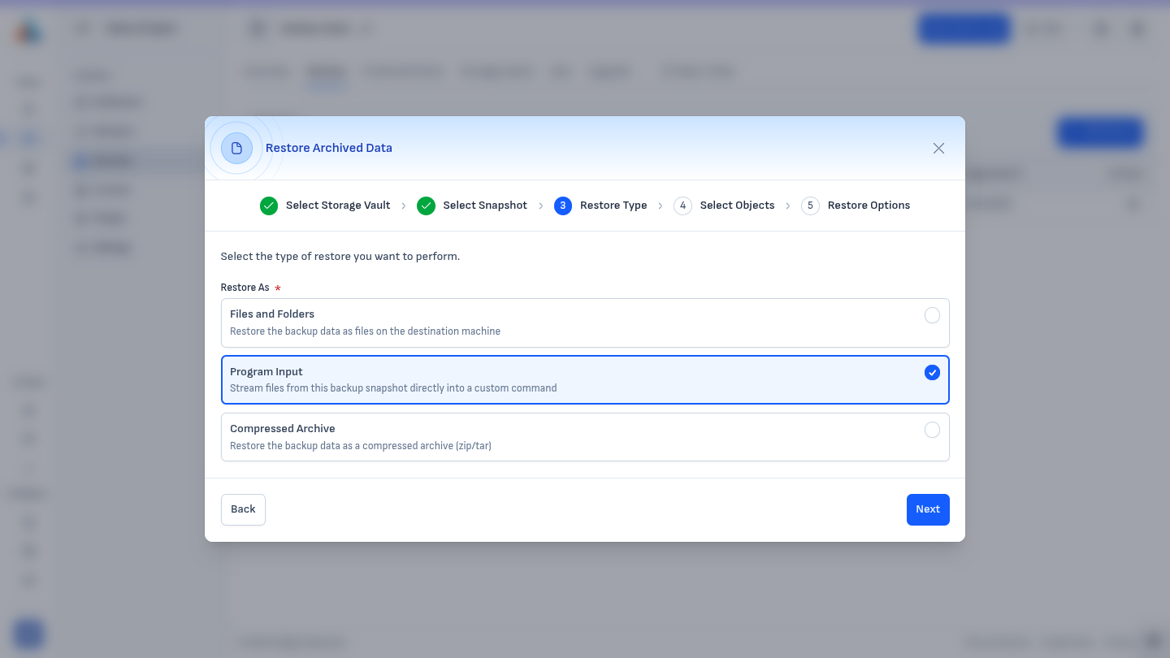Image resolution: width=1170 pixels, height=658 pixels.
Task: Open the Restore Options step
Action: (869, 206)
